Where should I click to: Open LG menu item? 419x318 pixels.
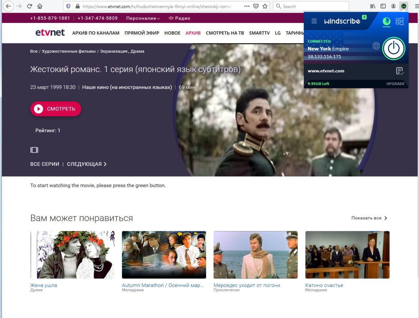click(278, 33)
